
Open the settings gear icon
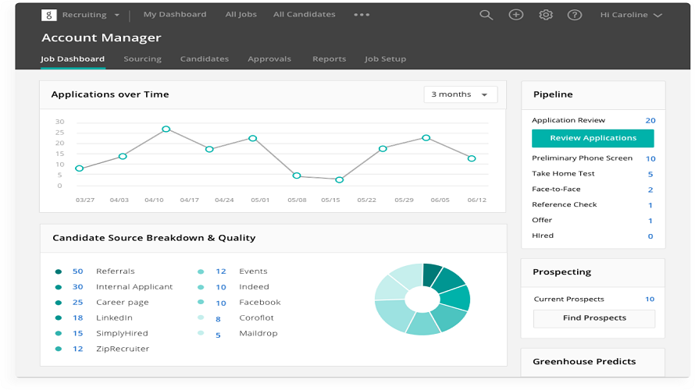tap(546, 15)
